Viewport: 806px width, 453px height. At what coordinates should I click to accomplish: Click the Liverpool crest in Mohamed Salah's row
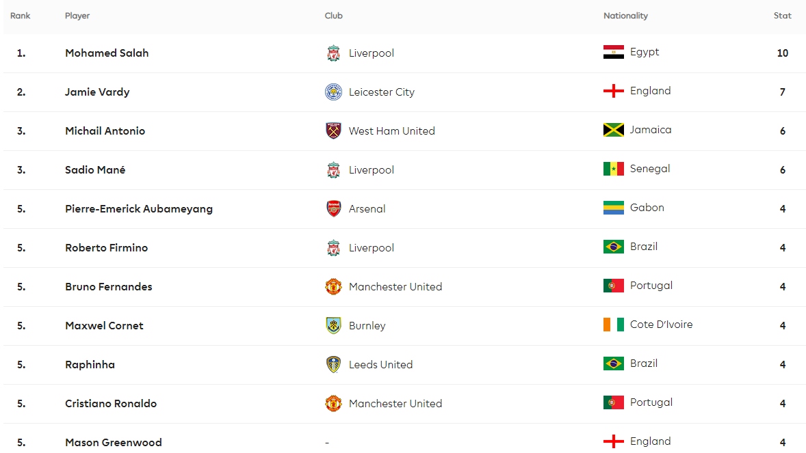point(334,53)
